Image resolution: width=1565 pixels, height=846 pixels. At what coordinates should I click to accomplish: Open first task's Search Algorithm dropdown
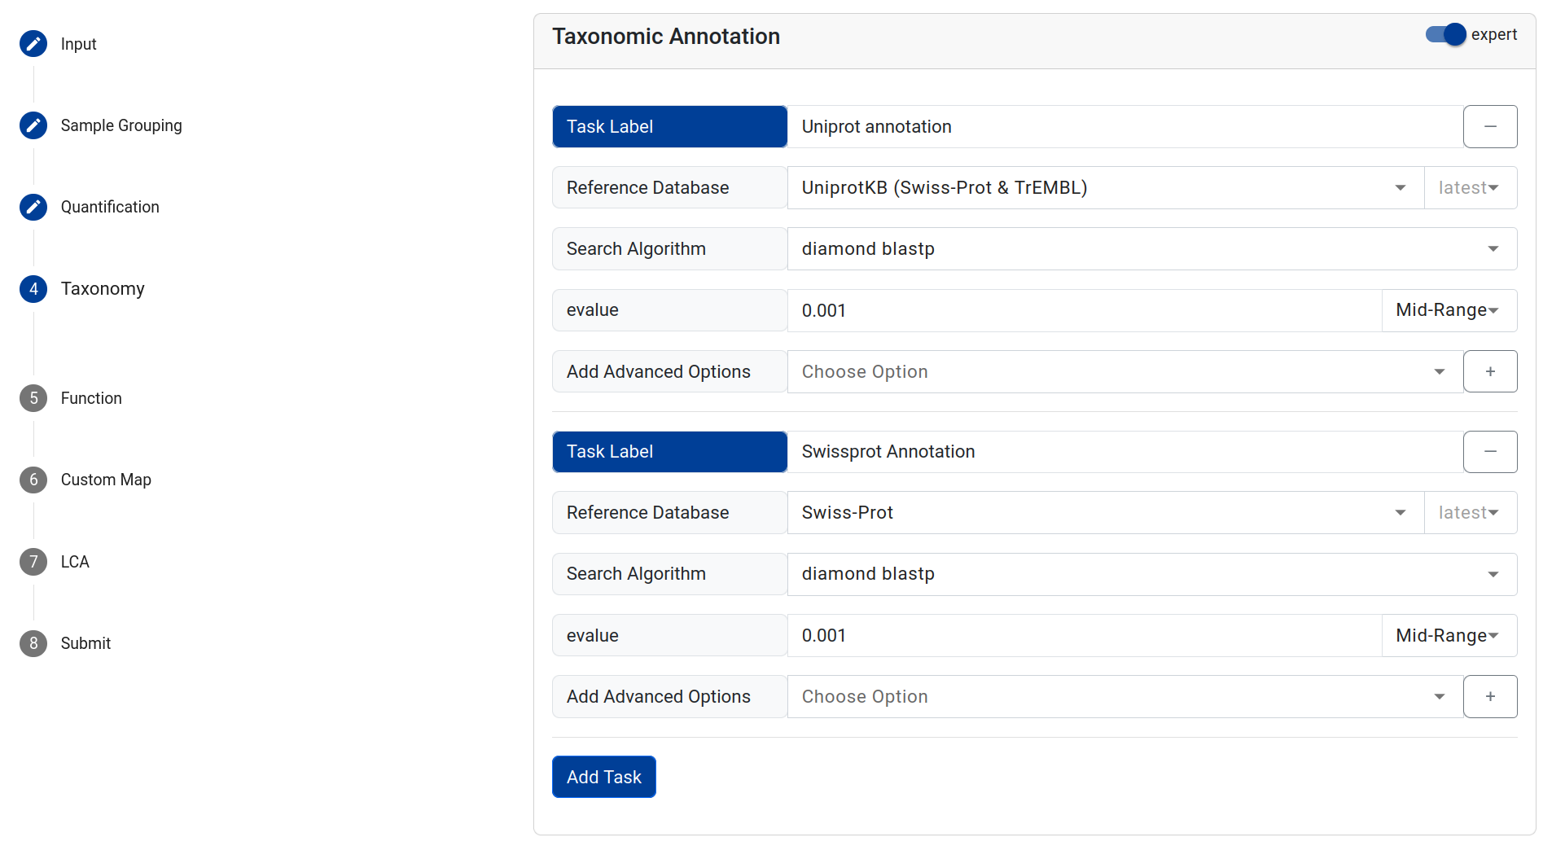click(1151, 249)
